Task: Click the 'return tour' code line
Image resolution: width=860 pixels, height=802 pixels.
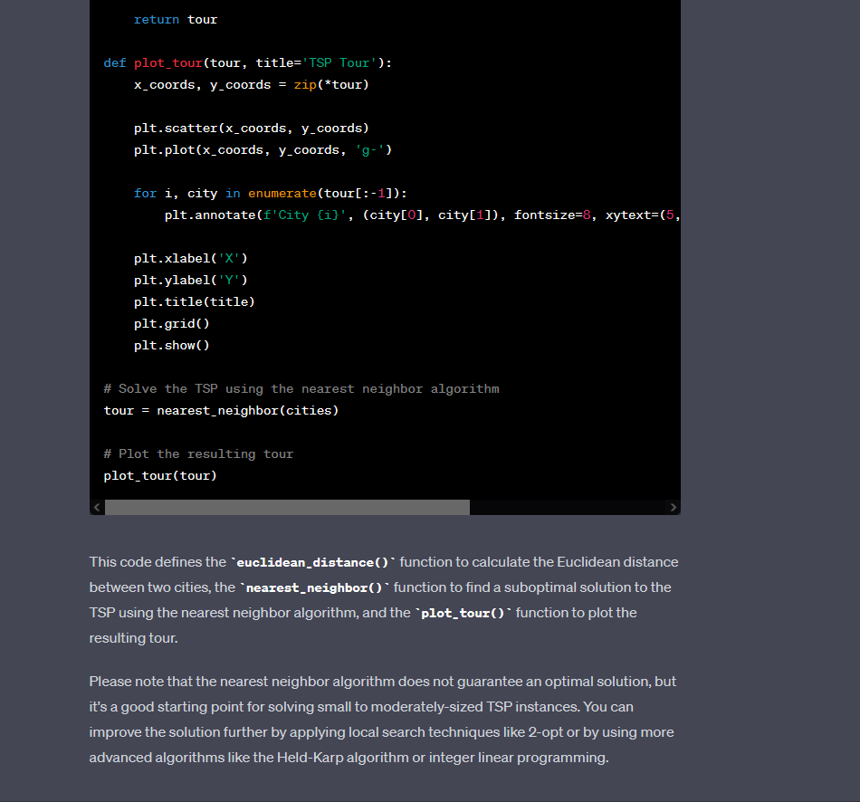Action: 176,20
